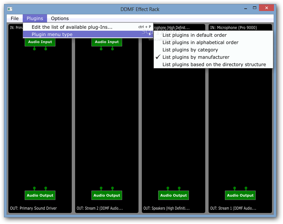Click the OUT: Speakers (High Definiti label
The image size is (283, 224).
click(167, 208)
